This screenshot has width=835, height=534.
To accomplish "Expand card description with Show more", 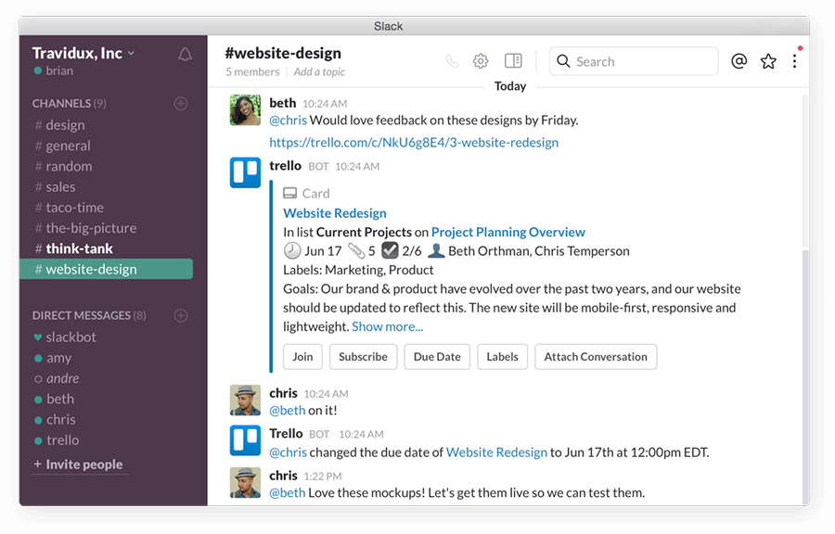I will pyautogui.click(x=388, y=326).
